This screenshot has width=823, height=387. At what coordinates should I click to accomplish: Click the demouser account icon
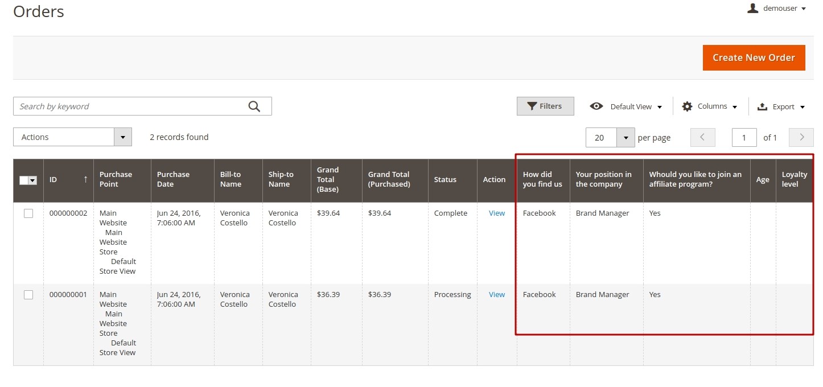pyautogui.click(x=753, y=9)
